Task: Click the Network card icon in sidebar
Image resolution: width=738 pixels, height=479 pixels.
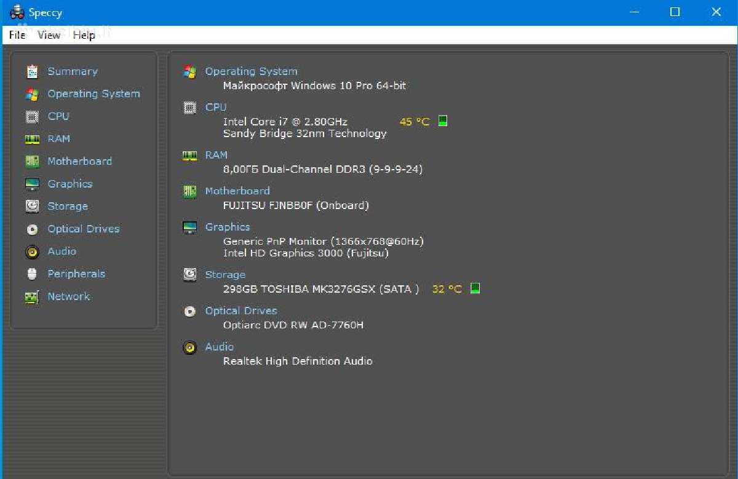Action: click(33, 297)
